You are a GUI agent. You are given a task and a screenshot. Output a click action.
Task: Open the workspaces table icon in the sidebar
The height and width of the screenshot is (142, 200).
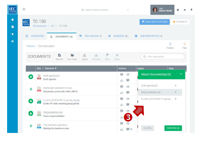13,27
